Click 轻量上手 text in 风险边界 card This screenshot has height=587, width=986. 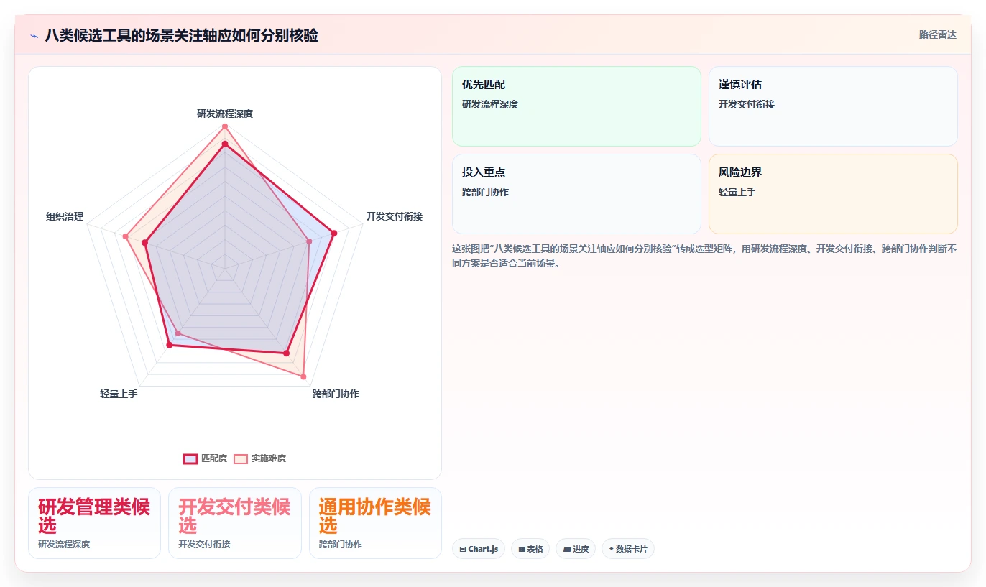point(737,192)
